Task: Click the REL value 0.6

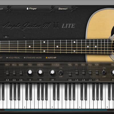Action: pyautogui.click(x=70, y=80)
